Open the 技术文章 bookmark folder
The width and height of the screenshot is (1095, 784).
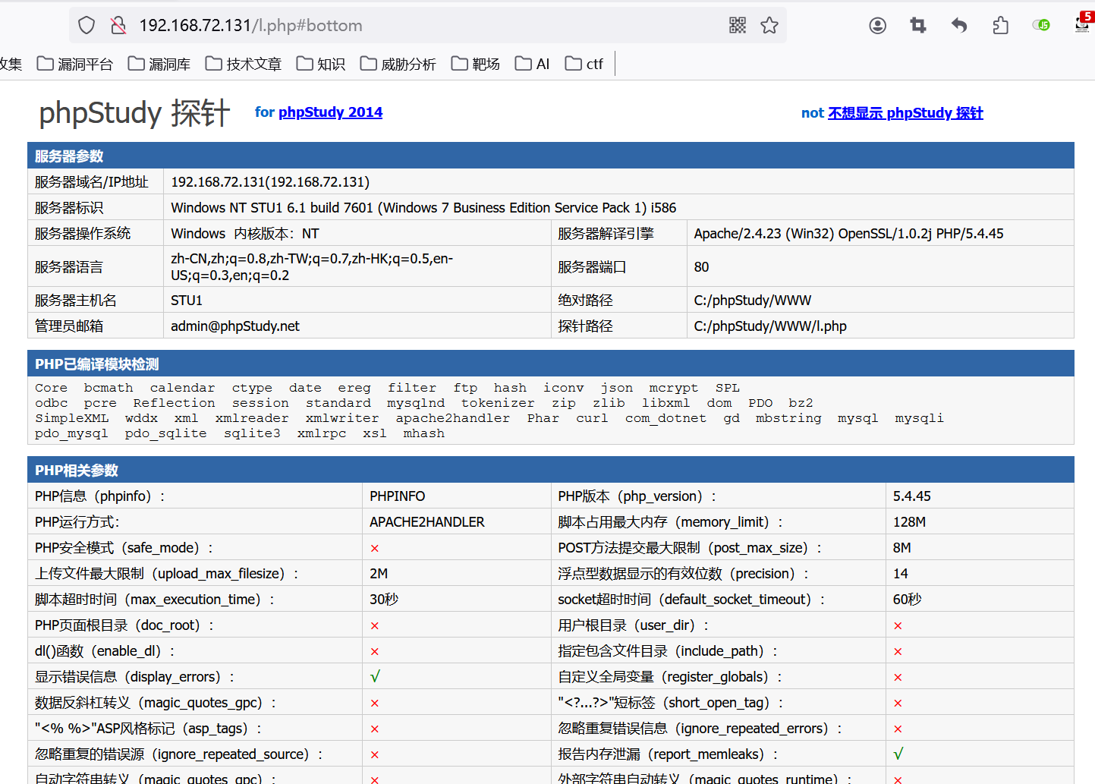tap(244, 64)
